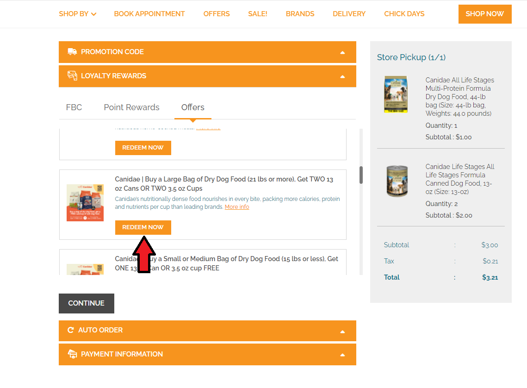This screenshot has width=527, height=388.
Task: Click the Canidae canned dog food thumbnail
Action: (x=396, y=181)
